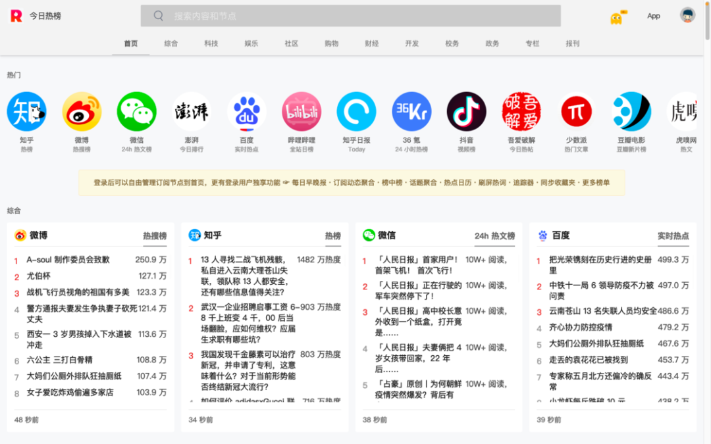Click the small 微信 icon in card header
This screenshot has height=444, width=711.
point(369,235)
